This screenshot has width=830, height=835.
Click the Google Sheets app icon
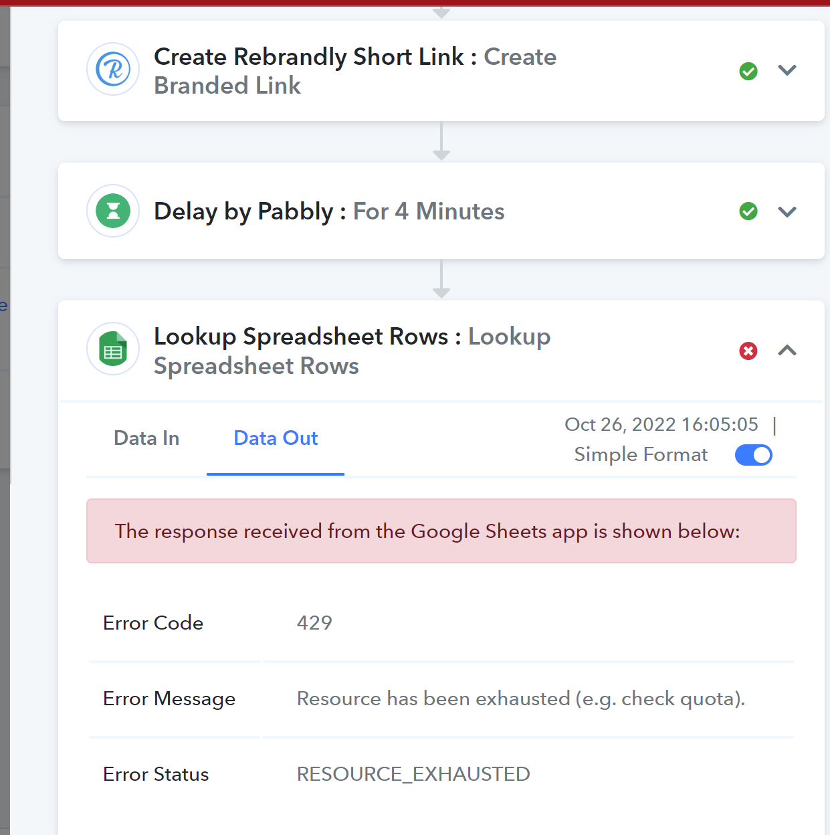point(113,349)
